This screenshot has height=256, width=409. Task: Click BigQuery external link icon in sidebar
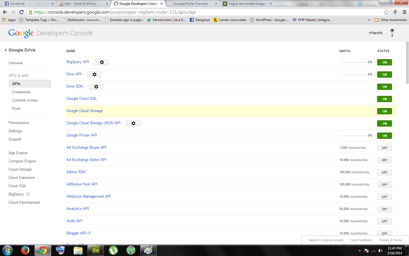[x=28, y=194]
